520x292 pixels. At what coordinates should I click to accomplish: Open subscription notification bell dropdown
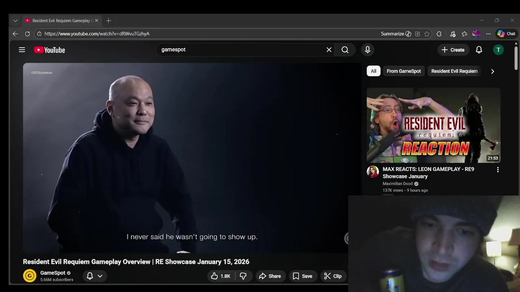pyautogui.click(x=94, y=276)
